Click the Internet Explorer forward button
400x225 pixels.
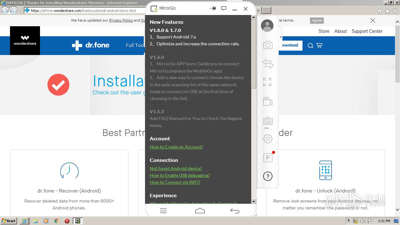click(13, 11)
